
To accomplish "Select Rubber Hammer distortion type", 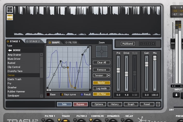I will point(23,91).
